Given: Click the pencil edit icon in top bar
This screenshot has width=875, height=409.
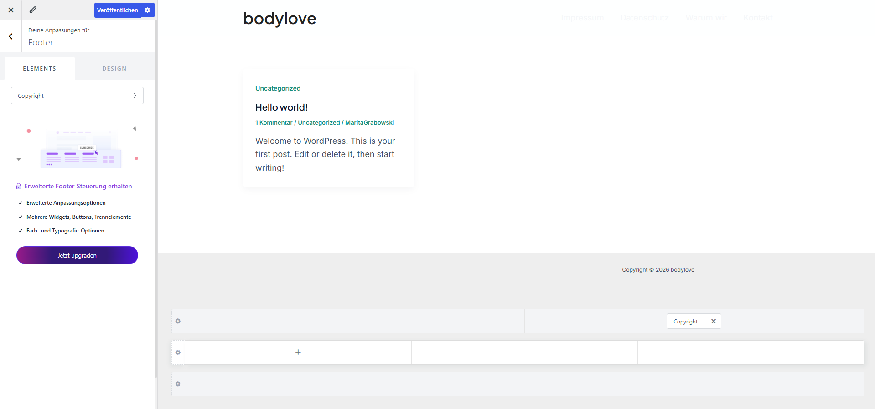Looking at the screenshot, I should (33, 10).
